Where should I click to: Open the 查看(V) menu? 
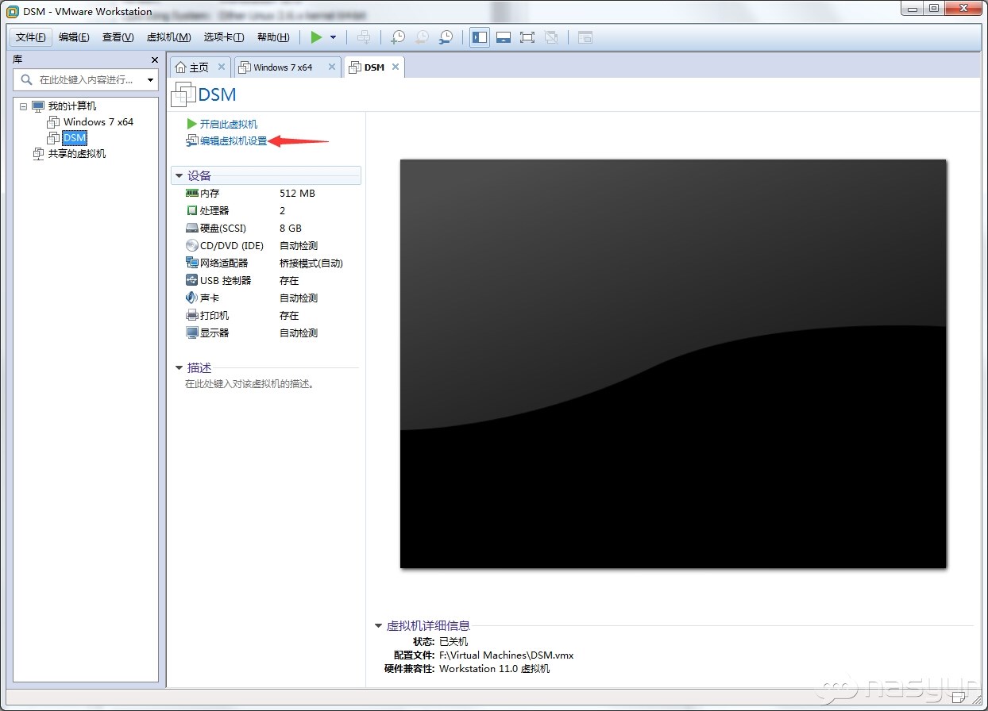point(118,37)
